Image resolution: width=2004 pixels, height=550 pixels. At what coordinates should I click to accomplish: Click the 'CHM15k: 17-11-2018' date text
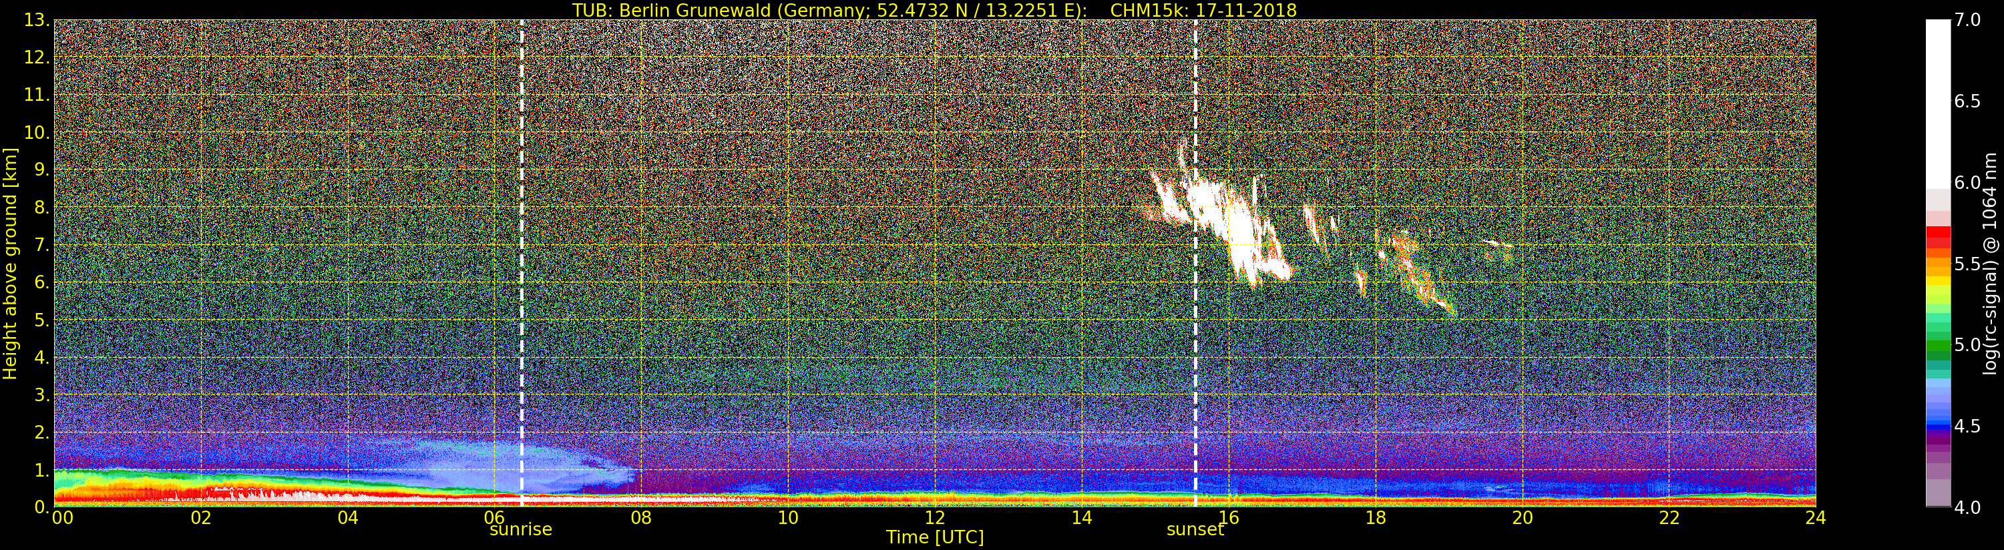click(1203, 10)
